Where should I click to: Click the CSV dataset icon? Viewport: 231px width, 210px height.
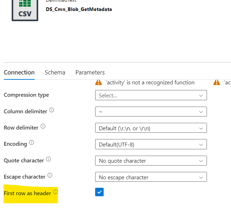coord(25,10)
